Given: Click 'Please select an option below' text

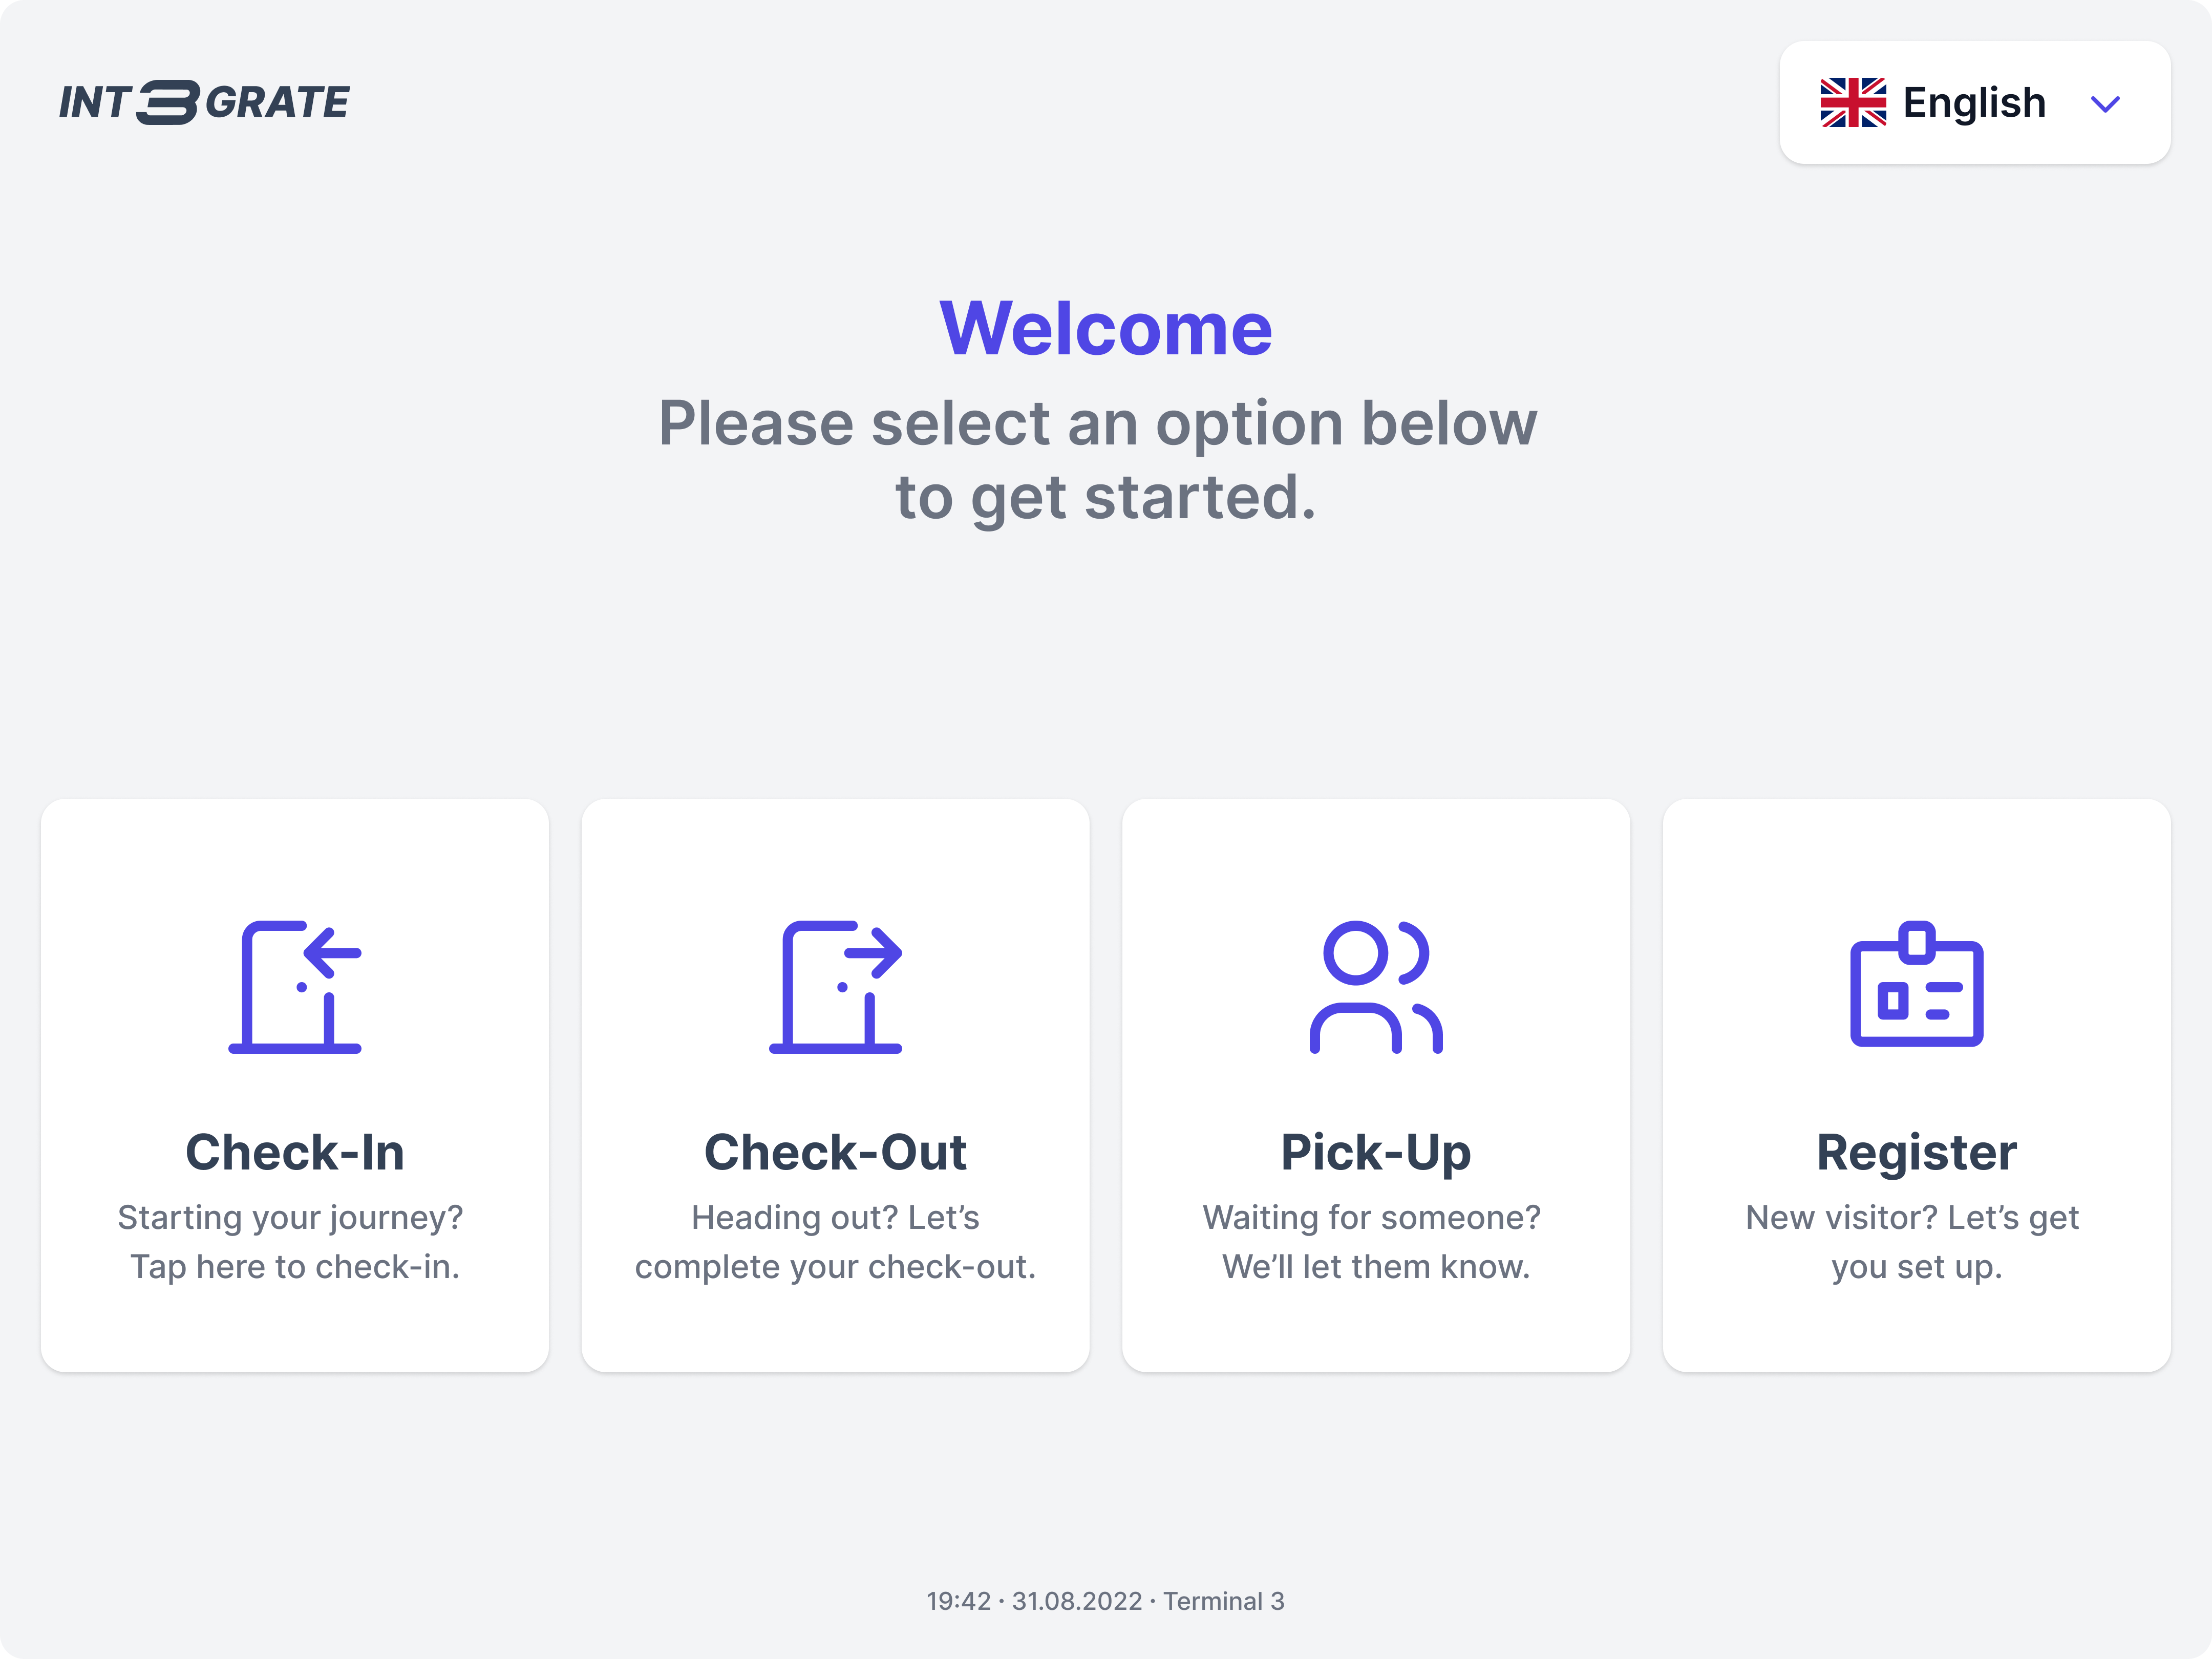Looking at the screenshot, I should [1098, 423].
